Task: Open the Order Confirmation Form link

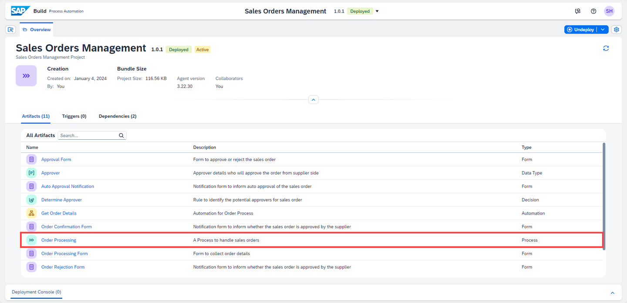Action: tap(67, 227)
